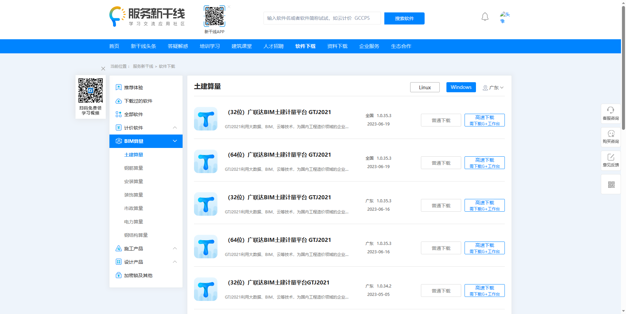The image size is (626, 314).
Task: Select 钢结构算量 in the sidebar
Action: tap(136, 235)
